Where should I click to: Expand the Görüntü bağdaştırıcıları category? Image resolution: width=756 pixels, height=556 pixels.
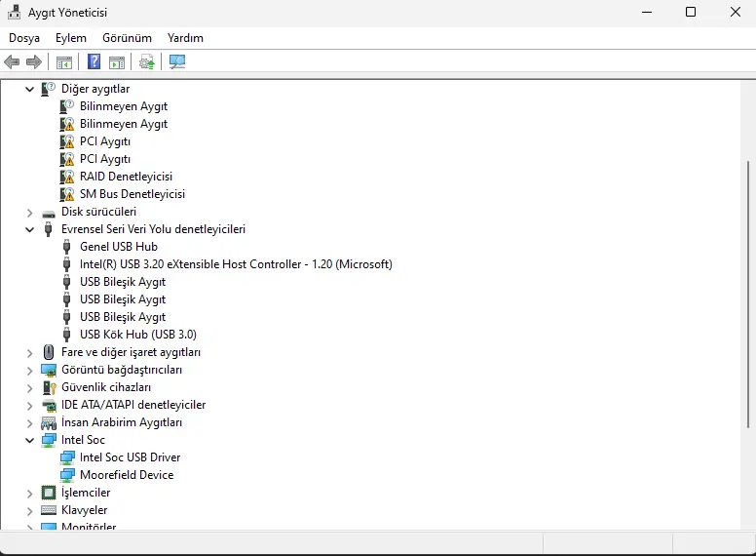click(x=30, y=371)
